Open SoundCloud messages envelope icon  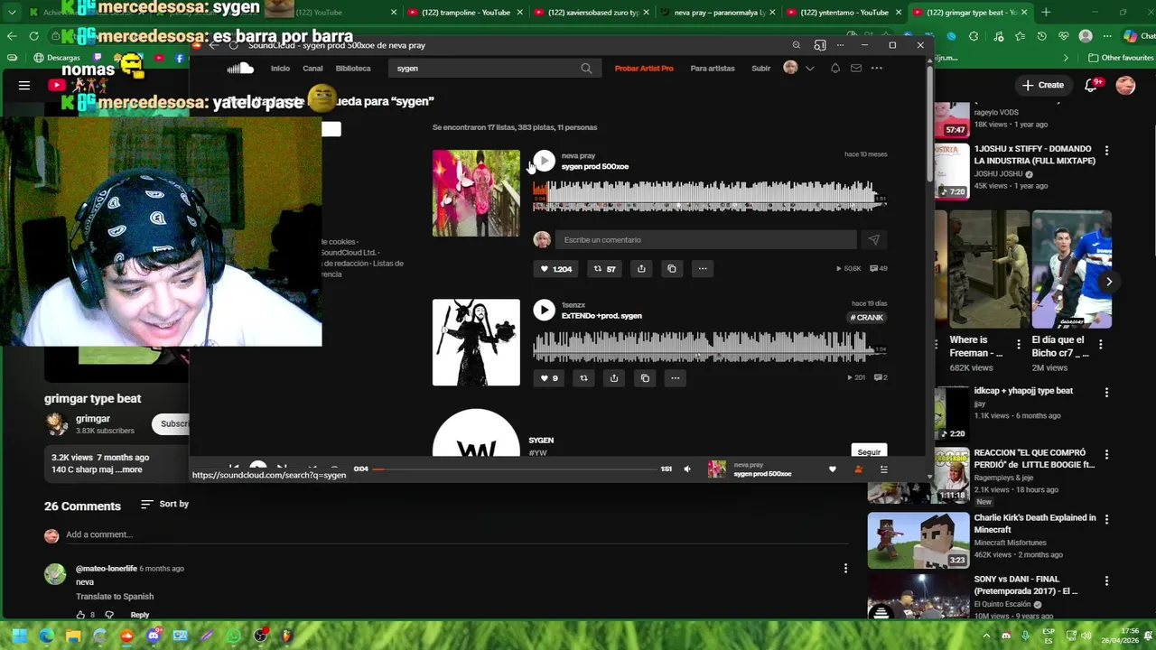[x=855, y=69]
